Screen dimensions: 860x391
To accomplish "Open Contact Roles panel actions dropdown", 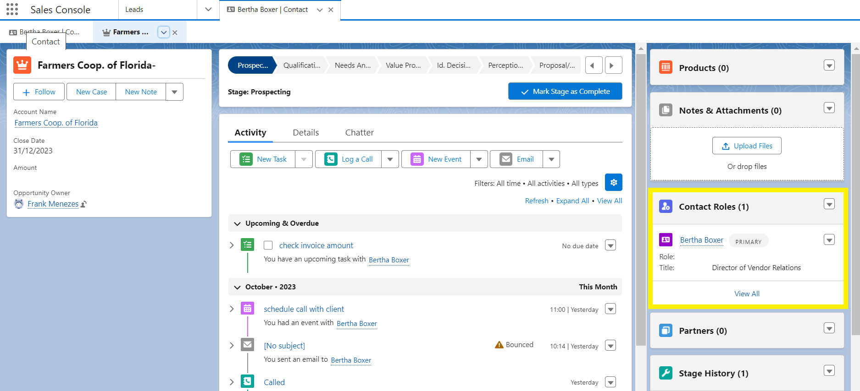I will pos(829,204).
